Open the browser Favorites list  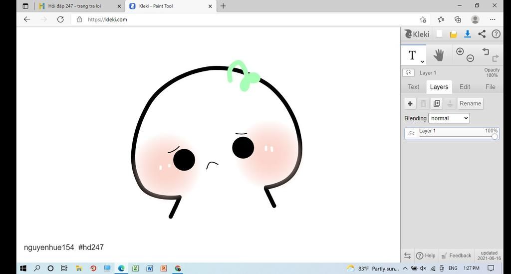click(x=441, y=19)
